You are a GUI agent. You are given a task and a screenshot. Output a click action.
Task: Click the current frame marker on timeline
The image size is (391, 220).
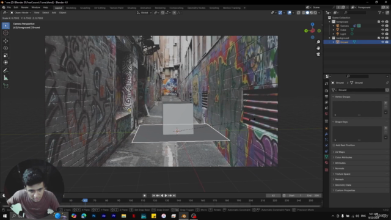pyautogui.click(x=85, y=200)
